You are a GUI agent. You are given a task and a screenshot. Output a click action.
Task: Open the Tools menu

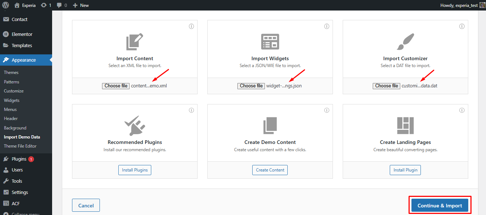coord(17,181)
